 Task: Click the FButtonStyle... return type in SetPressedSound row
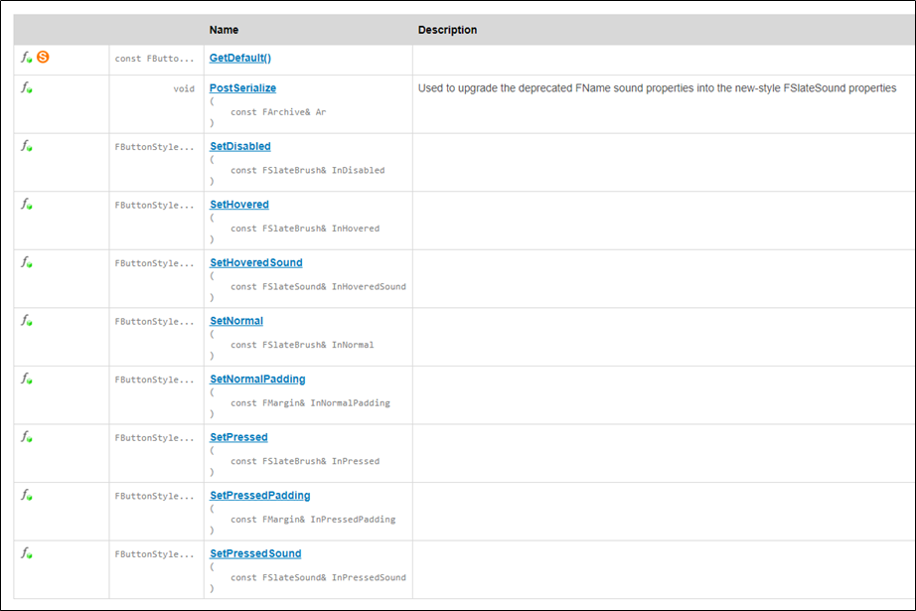click(154, 554)
